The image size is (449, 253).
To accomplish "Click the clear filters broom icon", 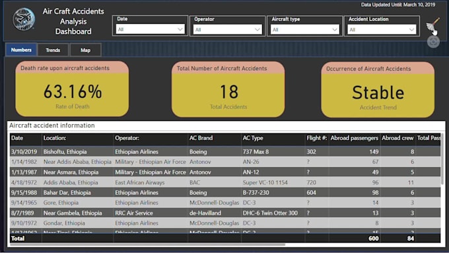I will [x=432, y=25].
